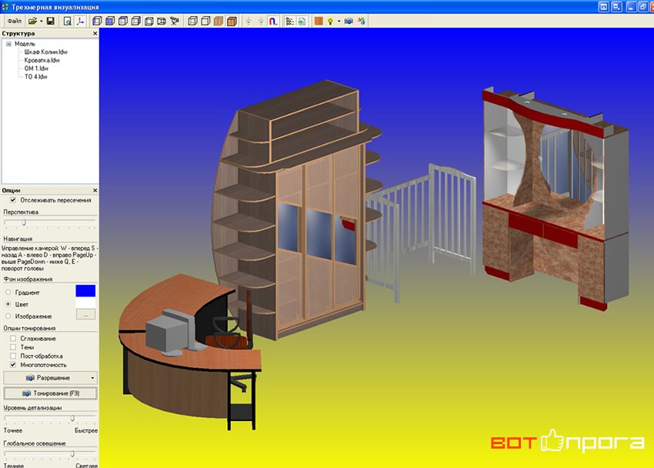654x468 pixels.
Task: Switch to wireframe cube display mode
Action: (192, 21)
